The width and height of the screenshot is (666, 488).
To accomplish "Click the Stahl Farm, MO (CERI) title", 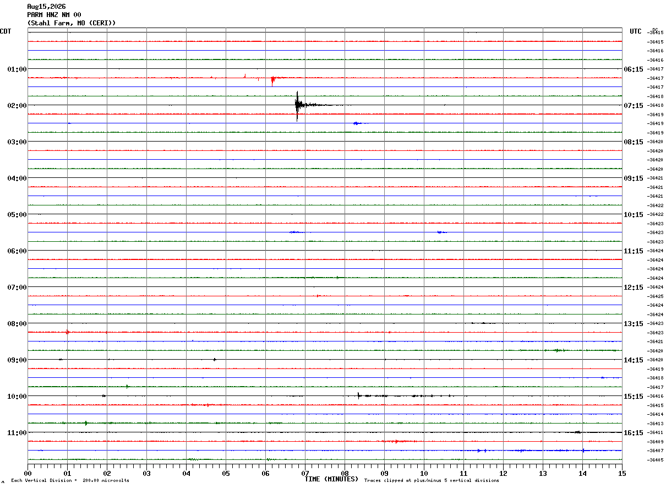I will [x=72, y=23].
